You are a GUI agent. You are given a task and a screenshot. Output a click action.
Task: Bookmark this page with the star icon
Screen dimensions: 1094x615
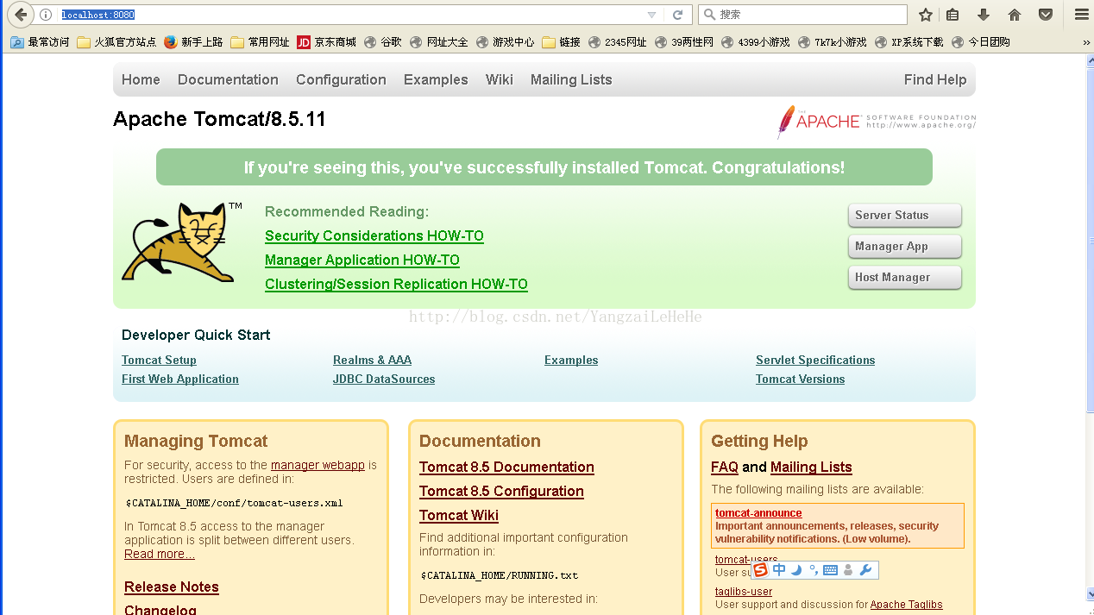926,15
